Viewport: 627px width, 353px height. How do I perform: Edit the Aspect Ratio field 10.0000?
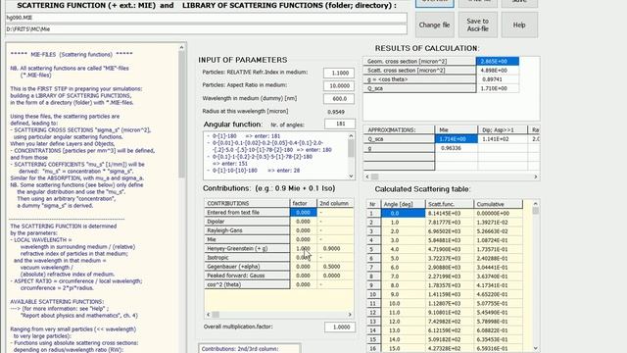[x=339, y=85]
